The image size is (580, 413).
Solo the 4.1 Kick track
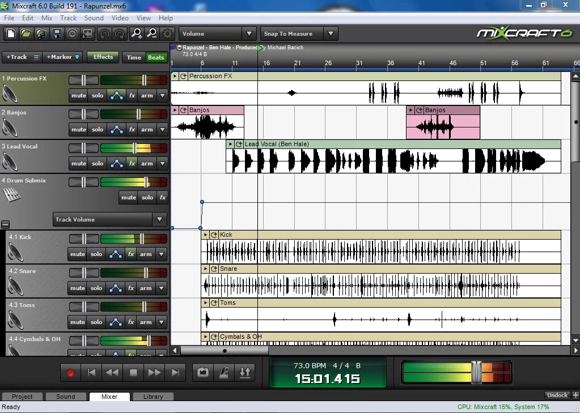pyautogui.click(x=96, y=254)
